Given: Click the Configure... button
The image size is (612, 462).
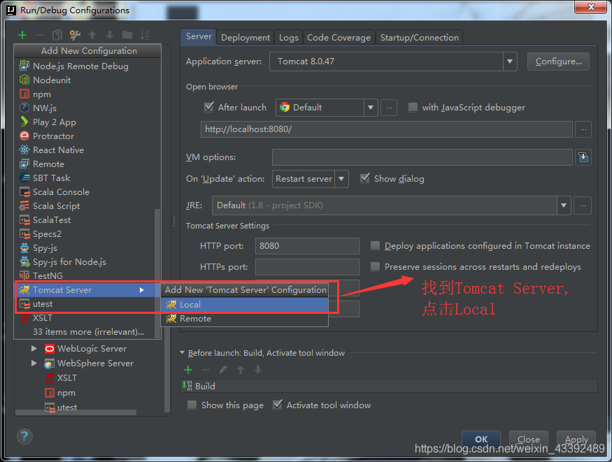Looking at the screenshot, I should click(558, 62).
